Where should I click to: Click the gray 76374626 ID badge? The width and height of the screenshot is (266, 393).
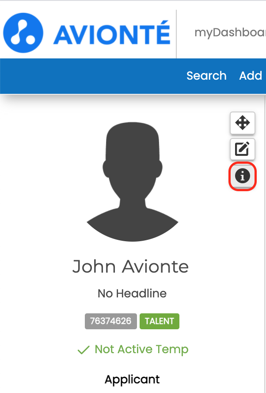click(111, 321)
